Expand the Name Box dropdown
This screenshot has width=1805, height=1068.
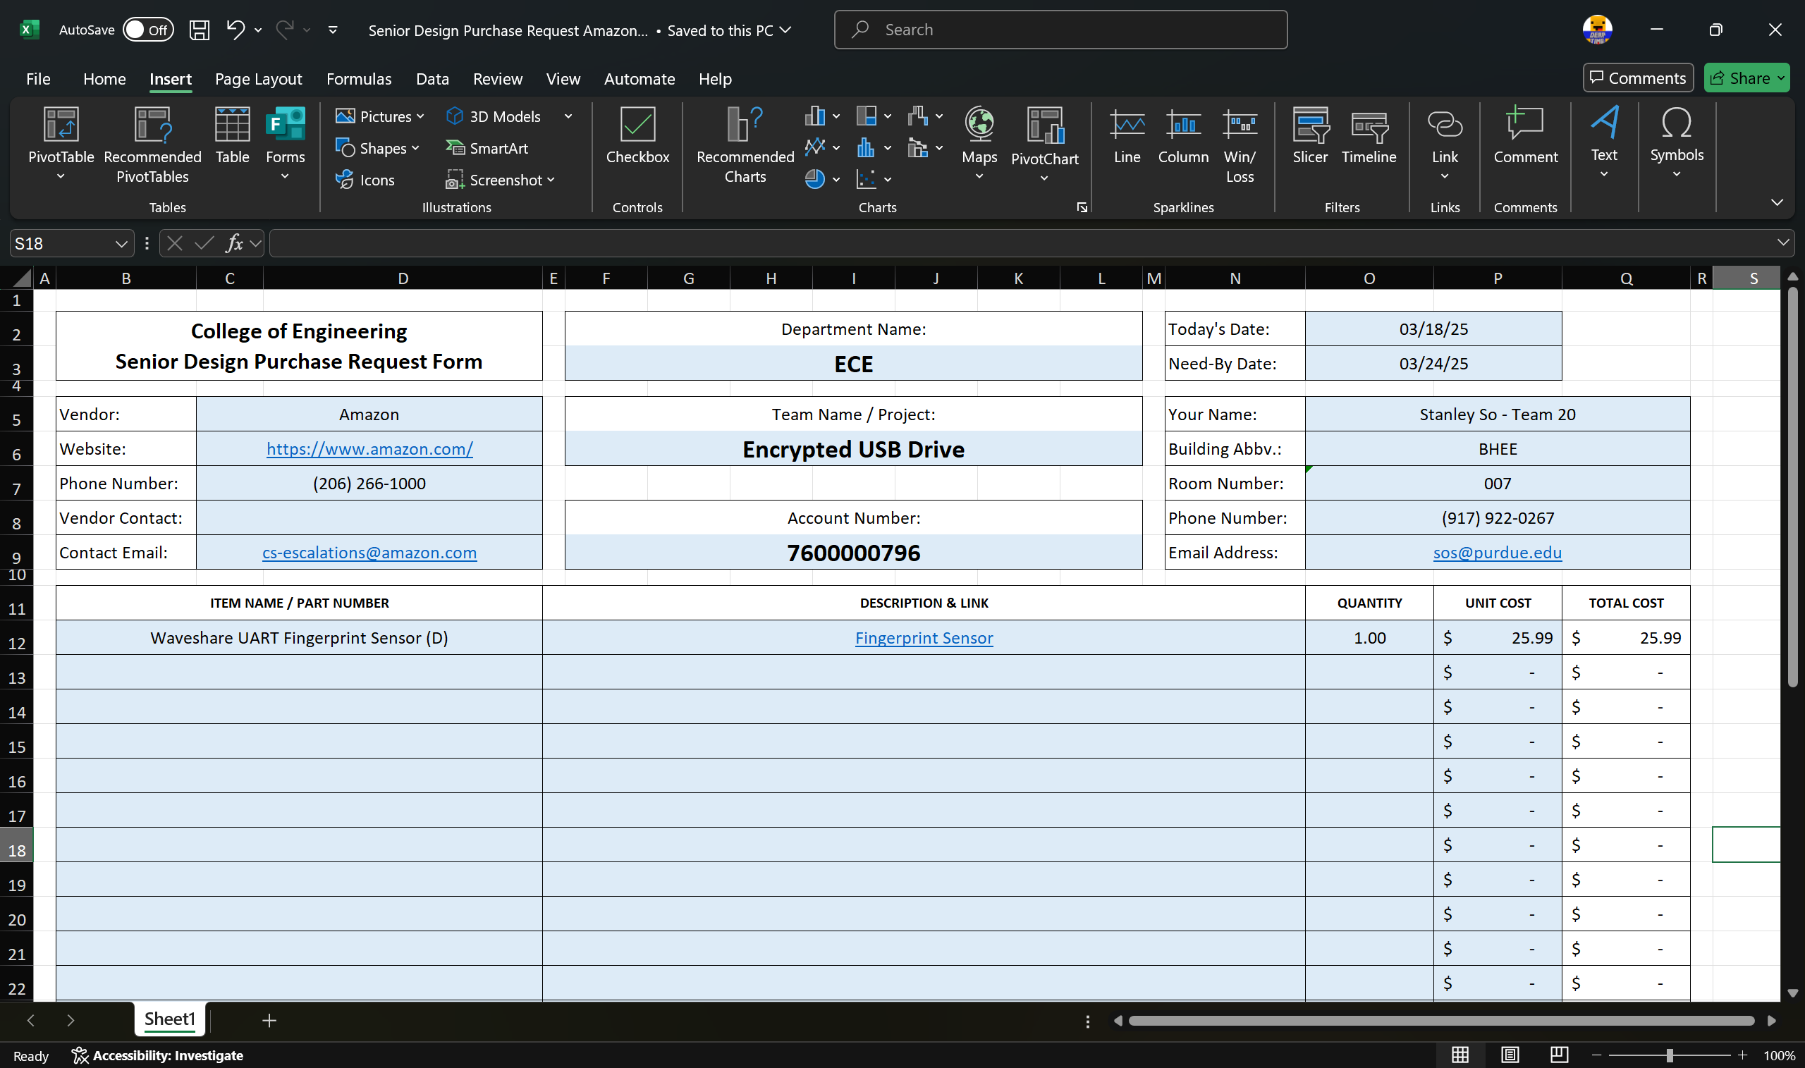click(121, 244)
